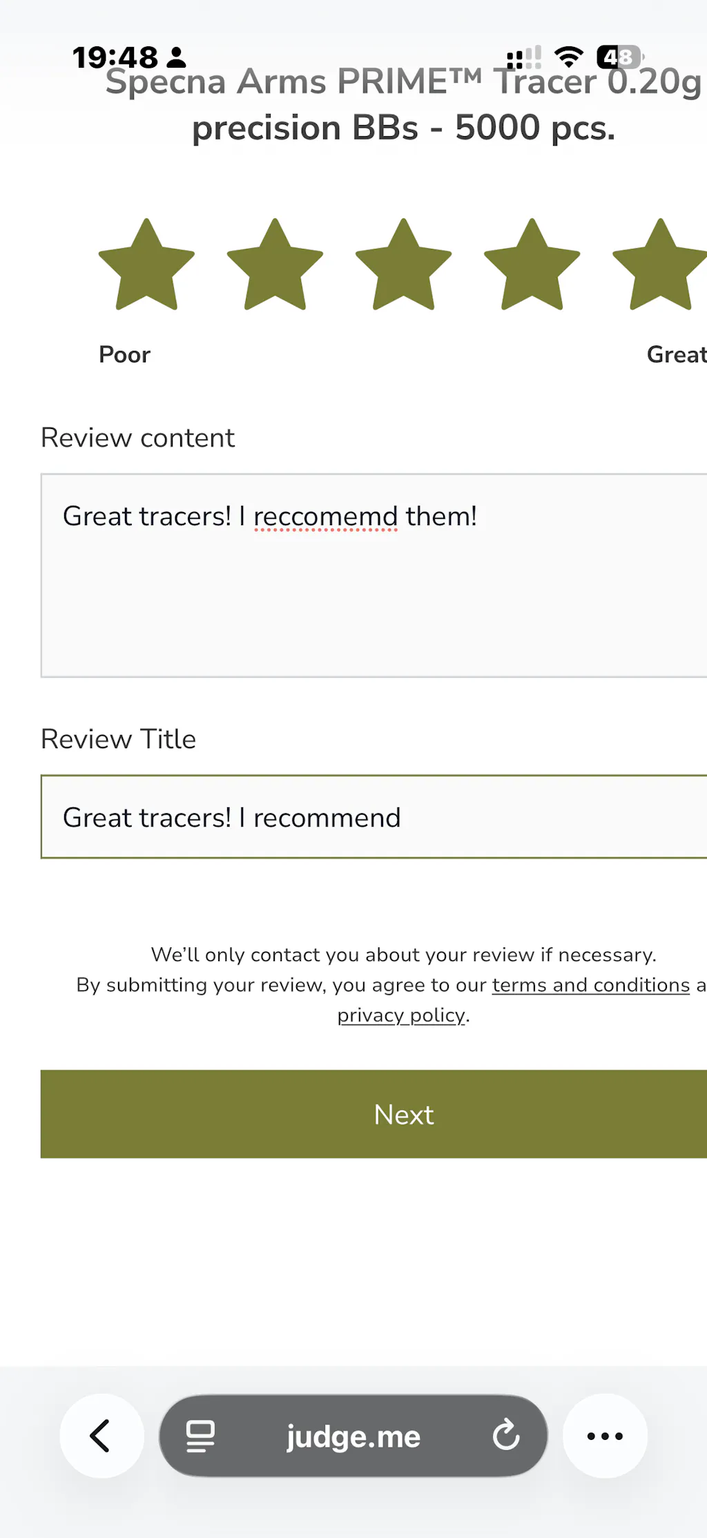Tap the Wi-Fi status icon
707x1538 pixels.
(569, 57)
